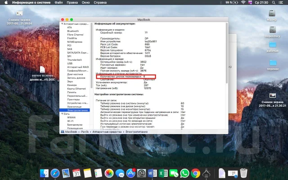The image size is (288, 180).
Task: Select the Depository drive on desktop
Action: 272,31
